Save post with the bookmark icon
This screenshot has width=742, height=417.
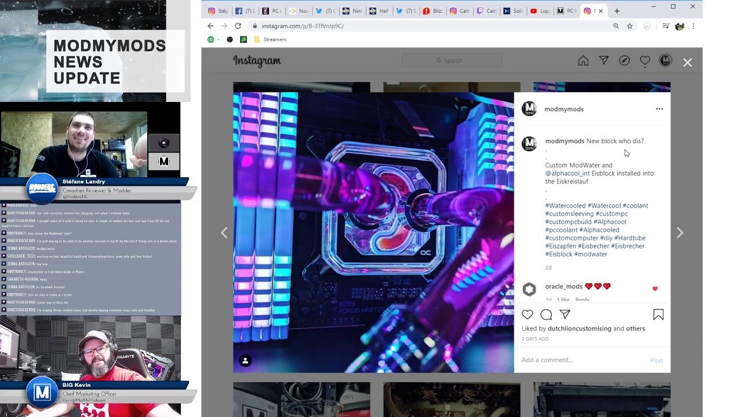click(659, 314)
